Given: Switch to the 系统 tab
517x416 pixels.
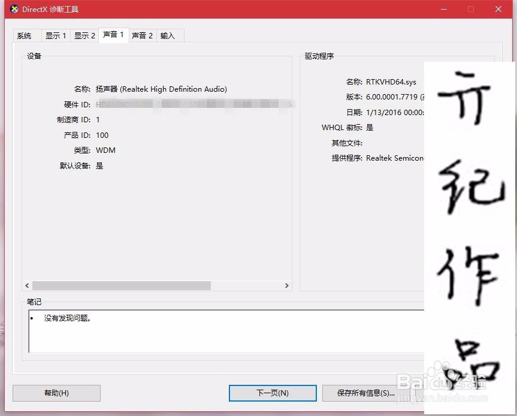Looking at the screenshot, I should coord(27,35).
